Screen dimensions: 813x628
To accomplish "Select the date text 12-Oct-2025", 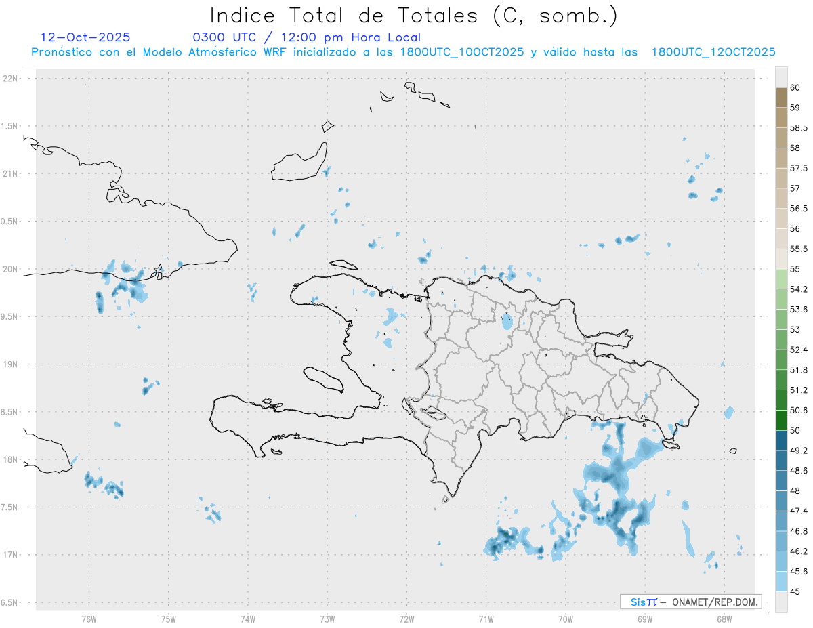I will [85, 37].
